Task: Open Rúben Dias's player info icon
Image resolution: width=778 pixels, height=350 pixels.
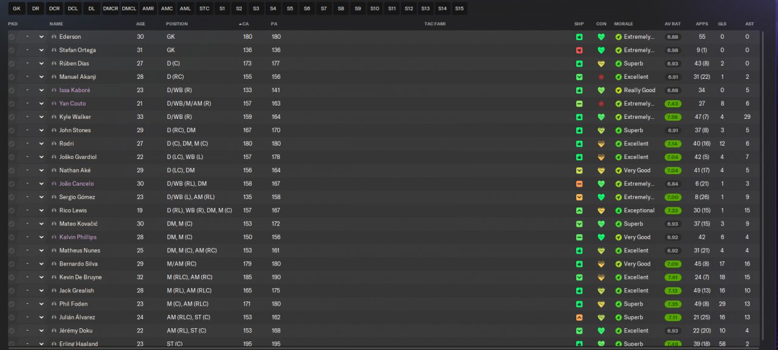Action: (x=54, y=64)
